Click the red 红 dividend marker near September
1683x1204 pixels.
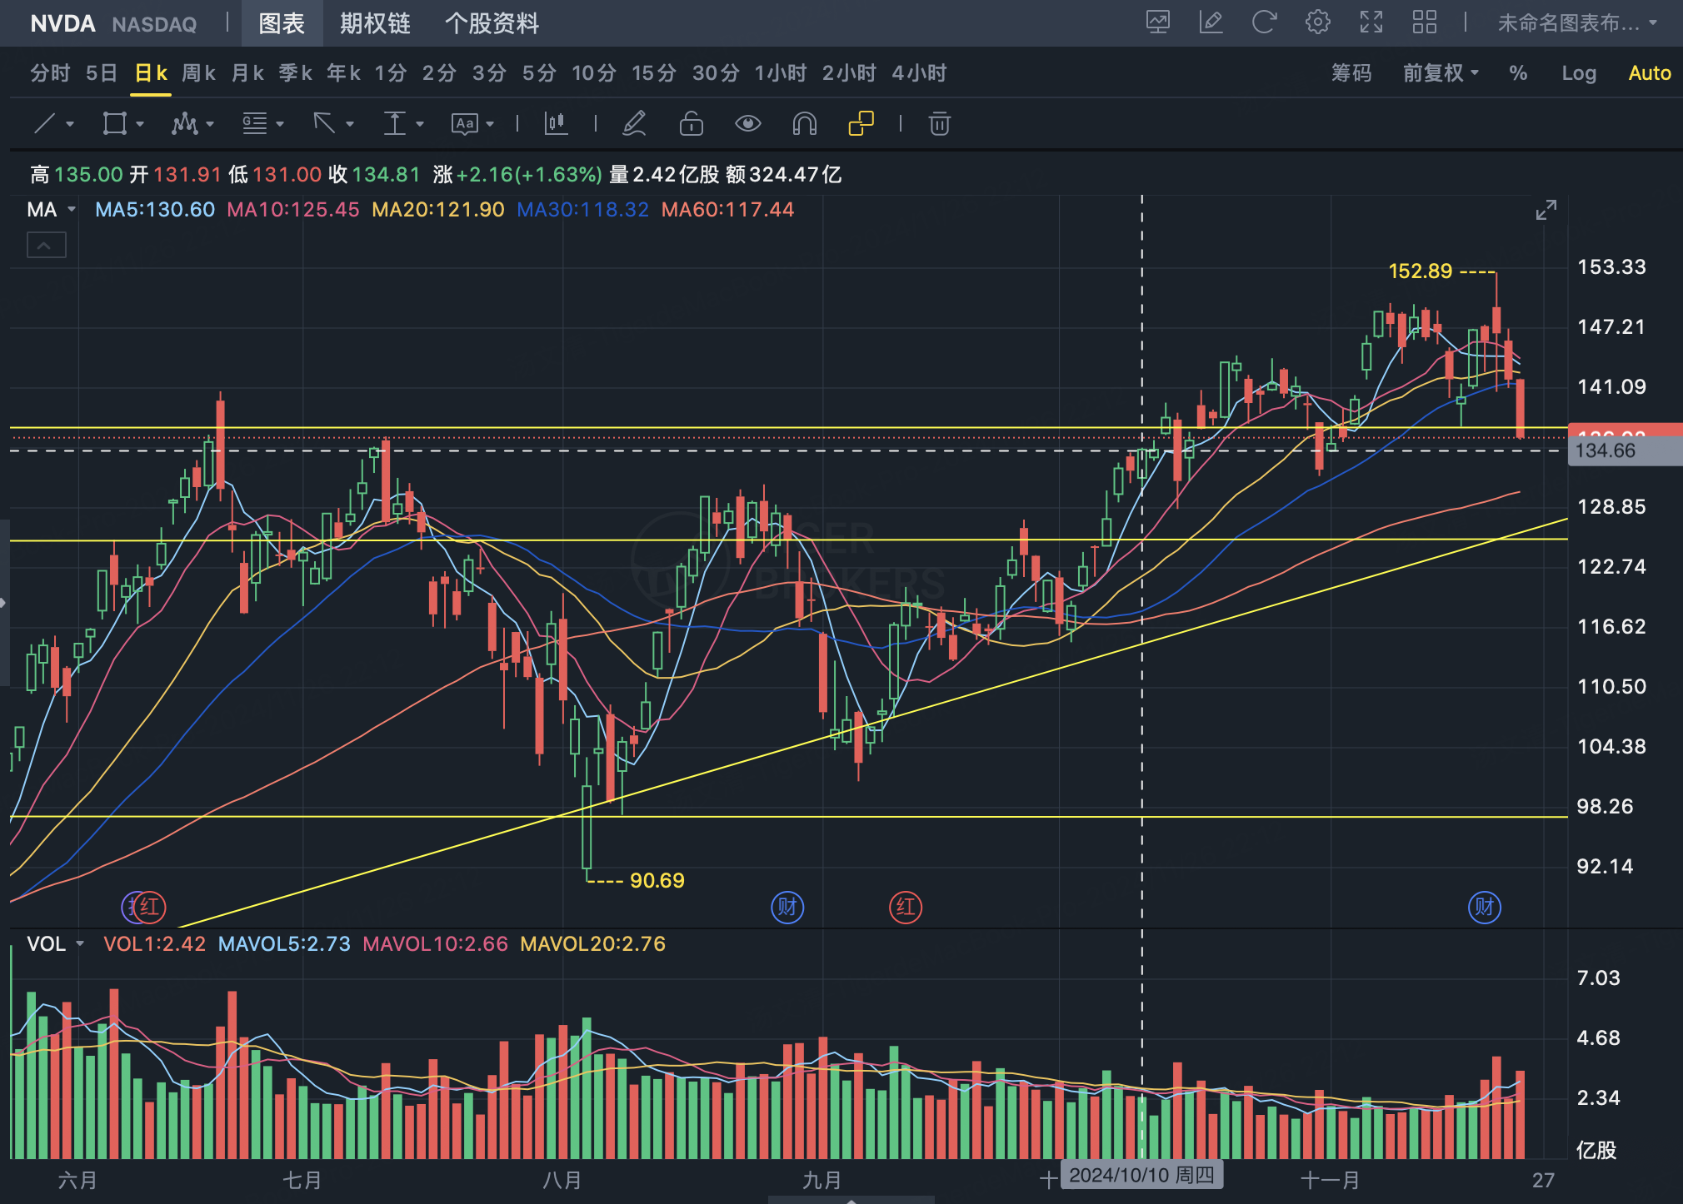[906, 907]
